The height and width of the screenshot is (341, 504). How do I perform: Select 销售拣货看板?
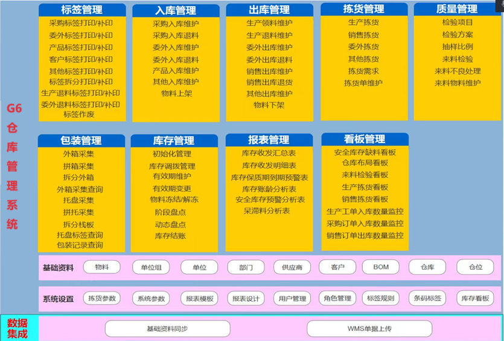365,199
